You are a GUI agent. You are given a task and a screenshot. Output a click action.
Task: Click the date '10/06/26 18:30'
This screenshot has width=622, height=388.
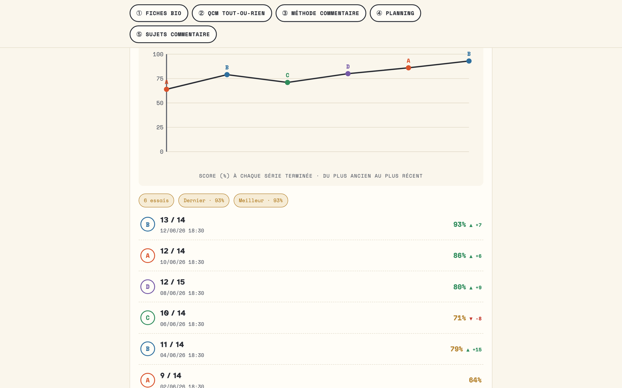(182, 262)
